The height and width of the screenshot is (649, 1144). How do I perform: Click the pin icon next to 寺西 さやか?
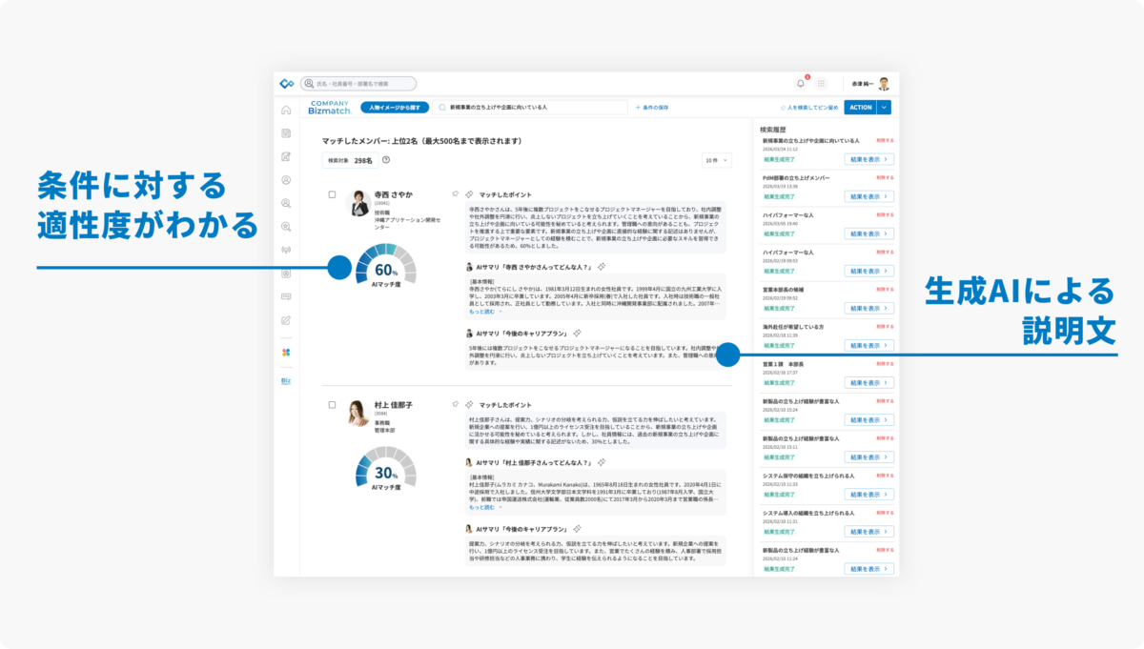point(455,193)
